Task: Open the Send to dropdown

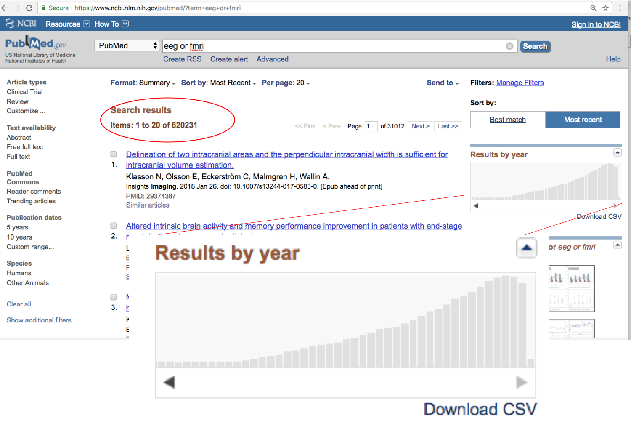Action: tap(443, 83)
